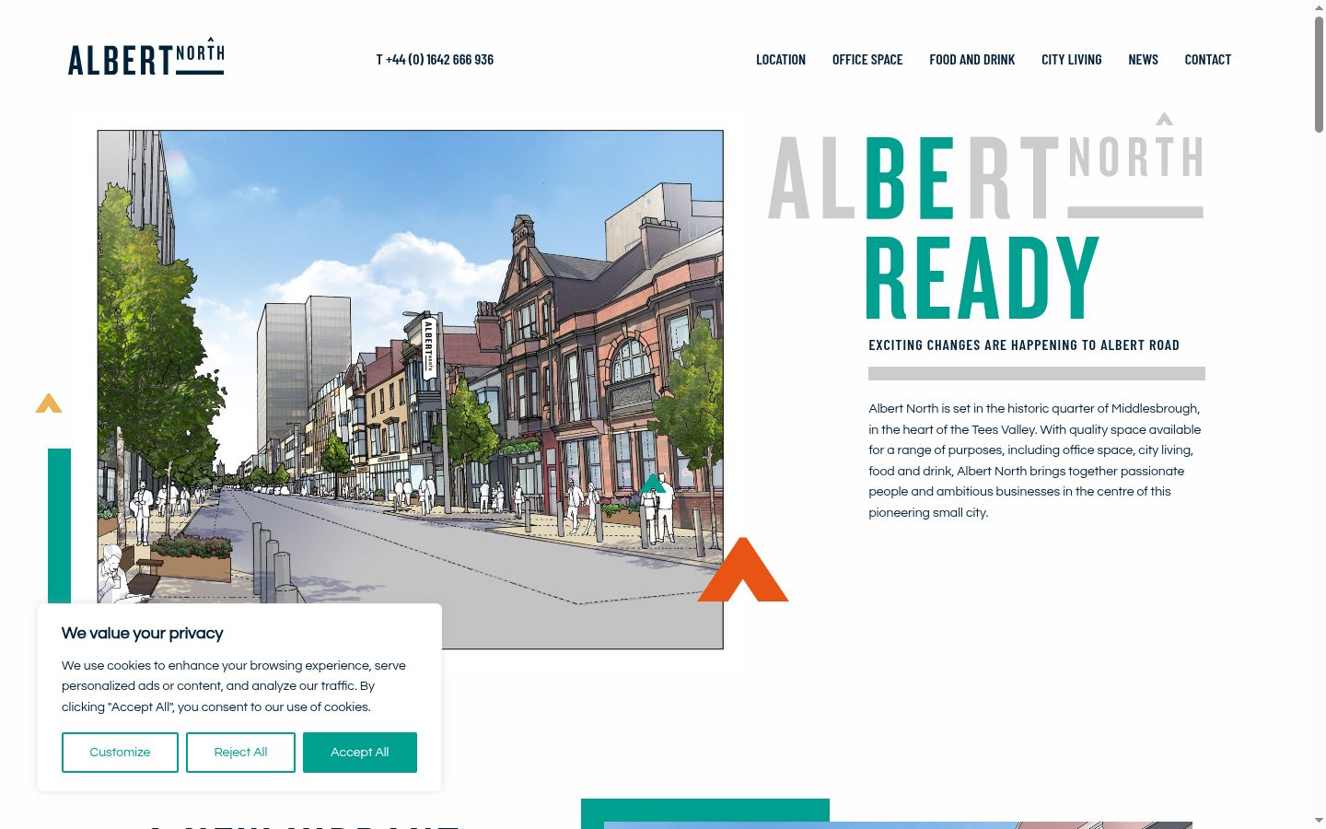
Task: Click the 'Exciting changes are happening to Albert Road' heading
Action: [1024, 345]
